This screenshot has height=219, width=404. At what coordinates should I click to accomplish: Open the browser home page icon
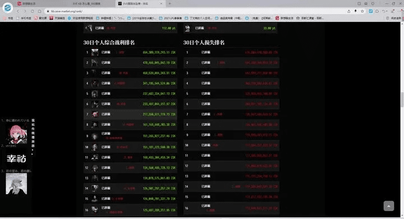pos(39,11)
